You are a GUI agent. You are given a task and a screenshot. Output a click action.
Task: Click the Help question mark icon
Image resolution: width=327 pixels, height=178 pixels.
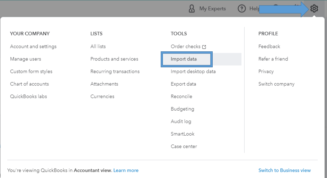241,9
